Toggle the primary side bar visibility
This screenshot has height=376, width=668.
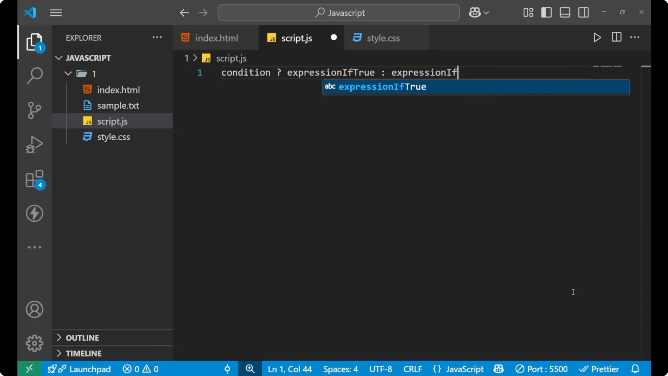pos(547,12)
